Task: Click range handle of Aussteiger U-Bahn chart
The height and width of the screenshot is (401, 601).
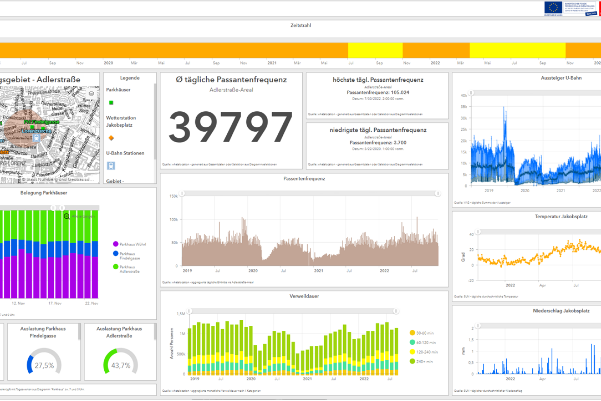Action: click(472, 93)
